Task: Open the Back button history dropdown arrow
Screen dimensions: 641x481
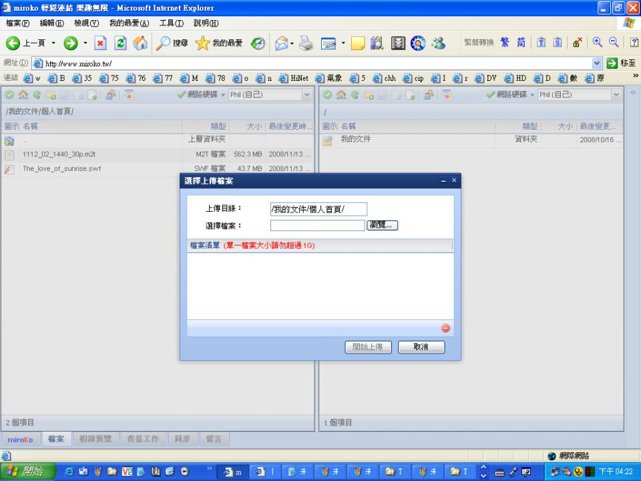Action: (53, 43)
